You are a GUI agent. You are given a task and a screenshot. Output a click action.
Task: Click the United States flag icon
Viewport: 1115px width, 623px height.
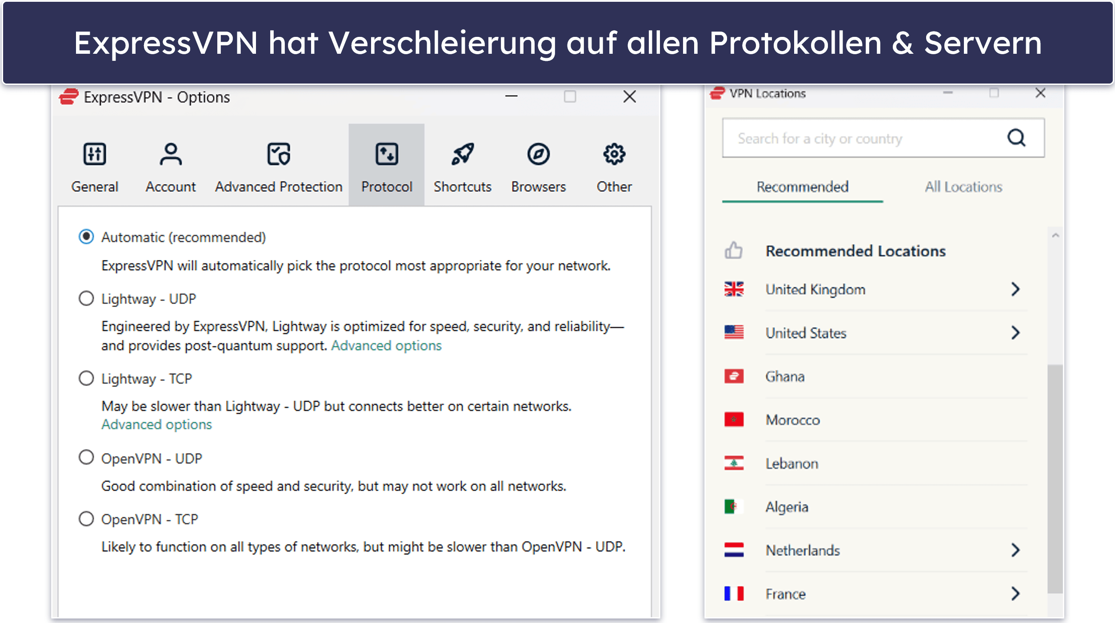(x=734, y=332)
